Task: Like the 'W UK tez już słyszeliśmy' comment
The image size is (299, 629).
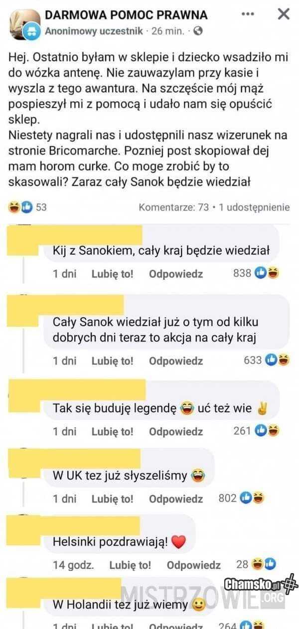Action: click(x=112, y=498)
